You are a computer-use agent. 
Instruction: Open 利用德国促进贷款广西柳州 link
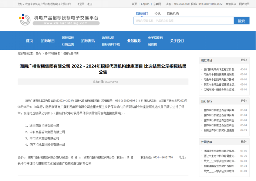(x=220, y=166)
